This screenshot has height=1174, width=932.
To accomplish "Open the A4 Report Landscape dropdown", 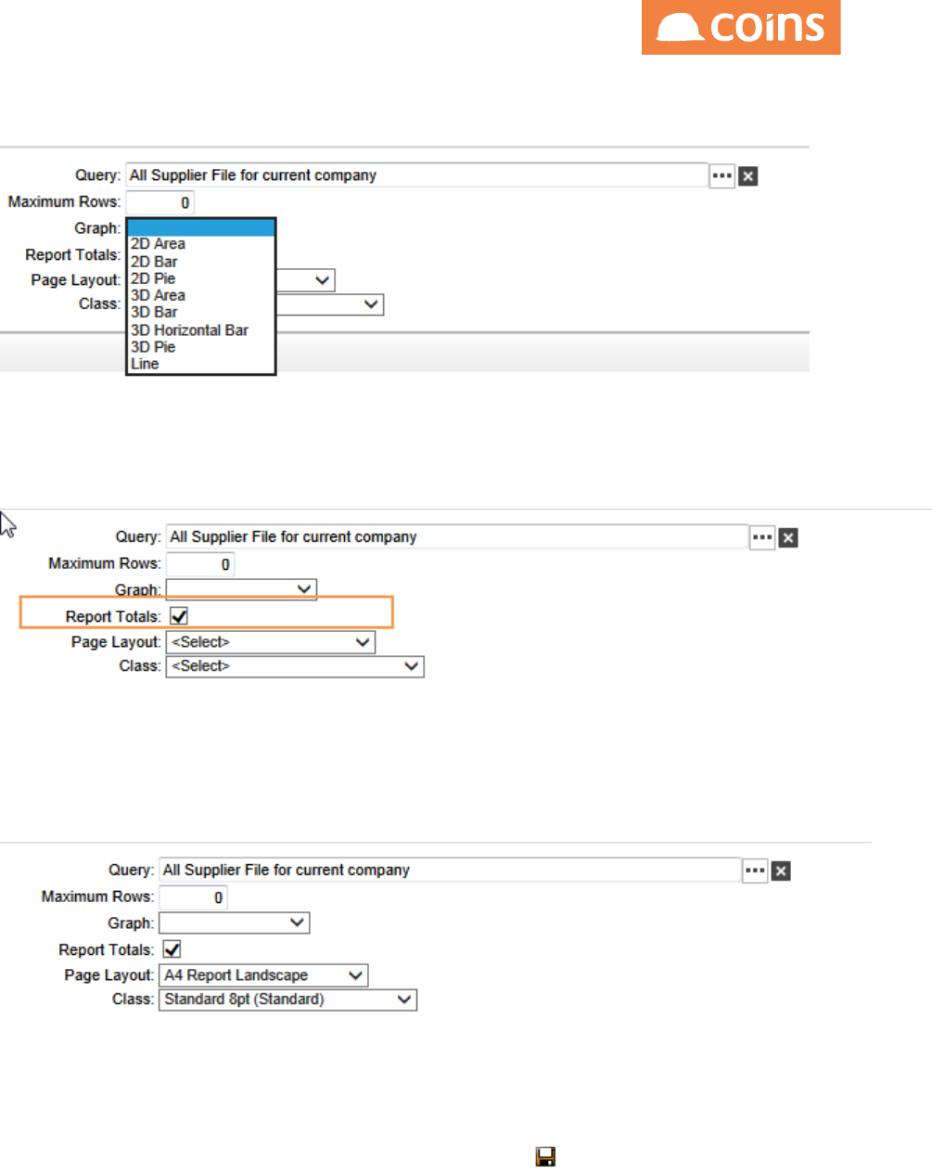I will [x=263, y=975].
